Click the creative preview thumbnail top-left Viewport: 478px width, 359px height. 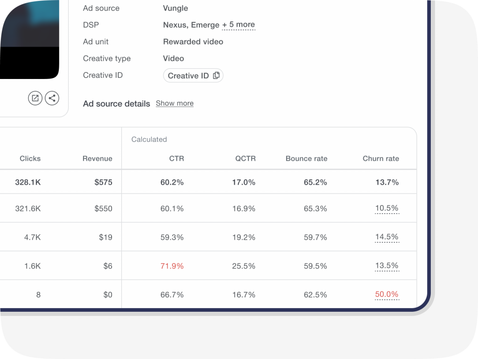[23, 28]
